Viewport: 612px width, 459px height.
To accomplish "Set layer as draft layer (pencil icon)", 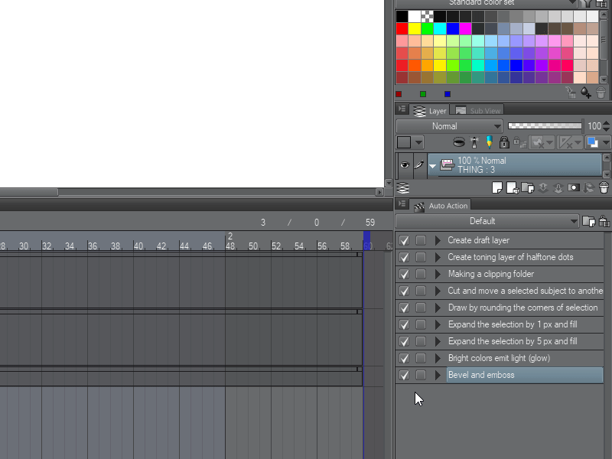I will click(489, 142).
